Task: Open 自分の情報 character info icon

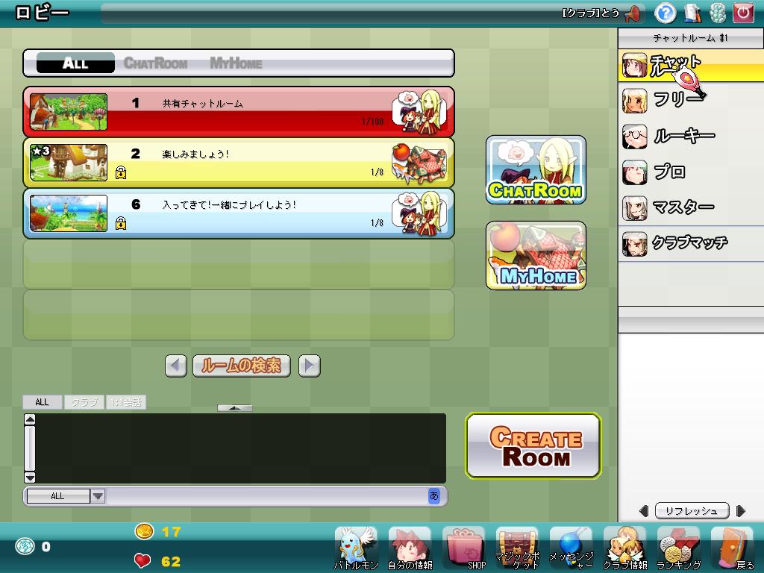Action: click(410, 547)
